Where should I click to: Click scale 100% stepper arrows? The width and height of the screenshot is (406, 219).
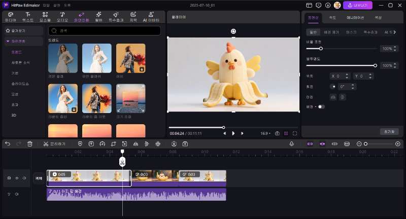(x=395, y=48)
